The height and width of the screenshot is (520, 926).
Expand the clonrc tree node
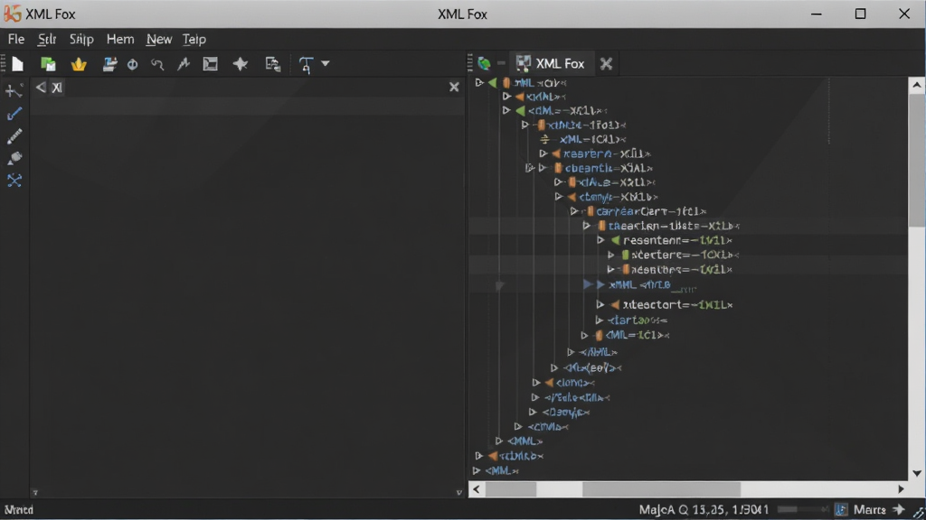535,383
